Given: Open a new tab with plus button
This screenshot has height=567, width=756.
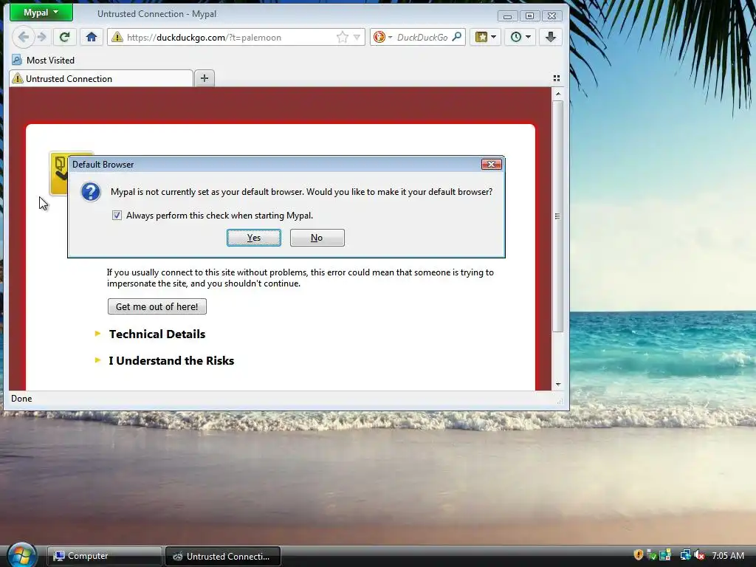Looking at the screenshot, I should tap(205, 78).
